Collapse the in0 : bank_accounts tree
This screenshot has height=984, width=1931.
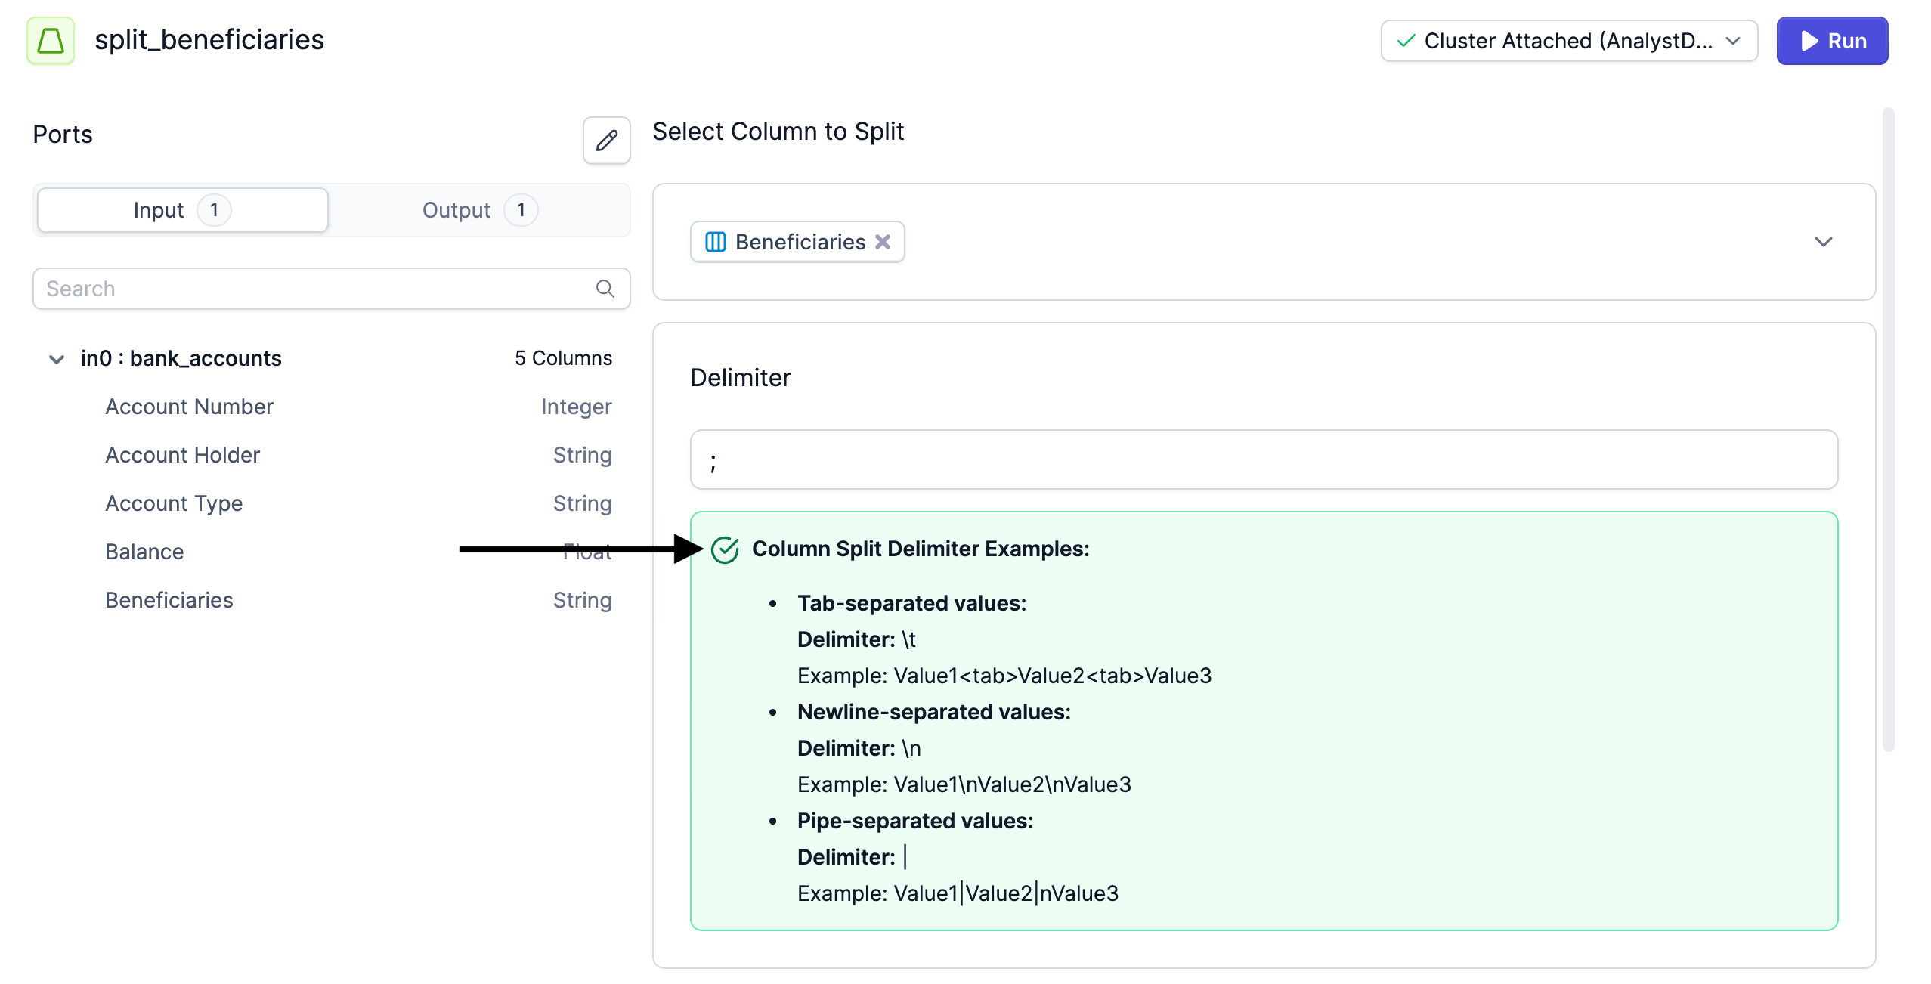[57, 359]
